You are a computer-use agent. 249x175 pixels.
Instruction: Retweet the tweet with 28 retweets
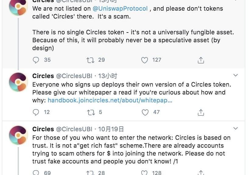pos(91,173)
